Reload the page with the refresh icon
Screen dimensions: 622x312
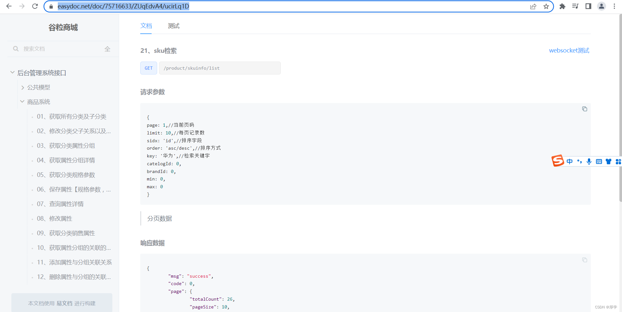click(x=35, y=6)
